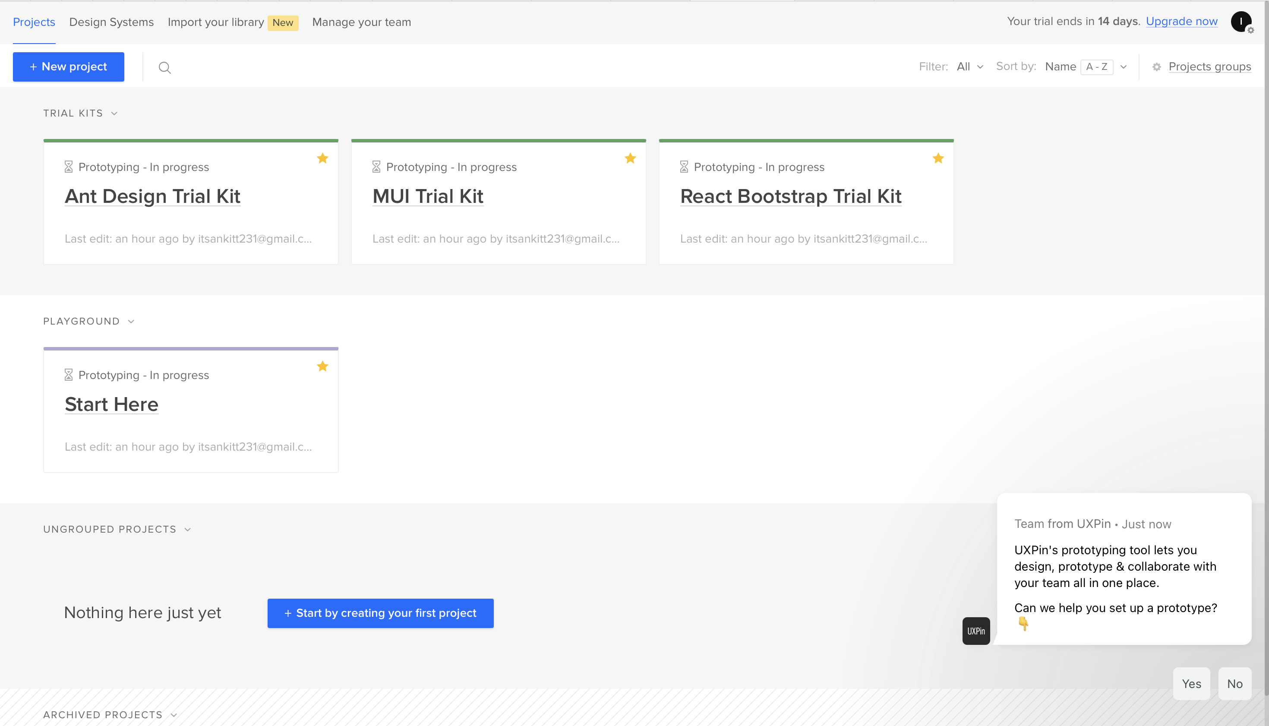The image size is (1269, 726).
Task: Open the Filter All dropdown
Action: click(970, 67)
